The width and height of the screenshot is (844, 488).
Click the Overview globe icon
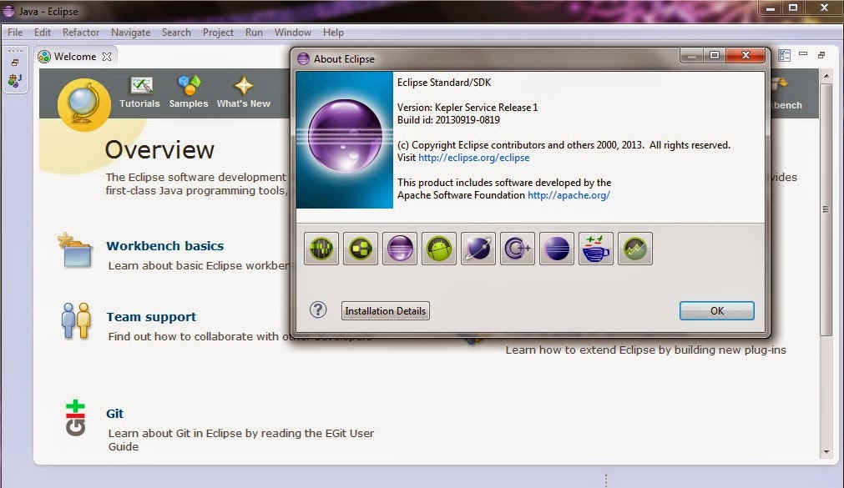coord(84,104)
